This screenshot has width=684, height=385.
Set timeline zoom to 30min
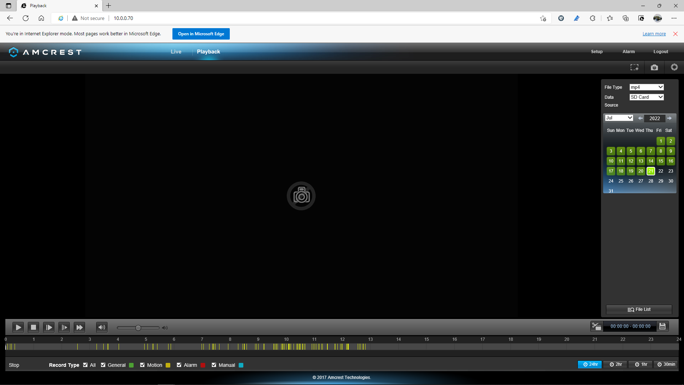[x=666, y=364]
